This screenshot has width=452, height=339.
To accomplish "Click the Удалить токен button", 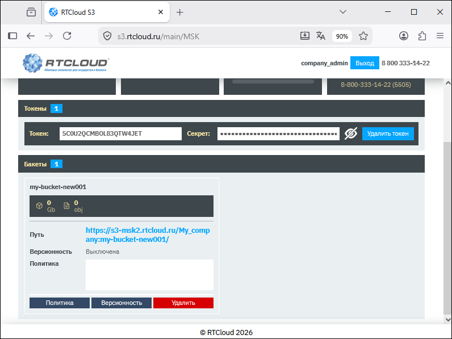I will tap(388, 134).
